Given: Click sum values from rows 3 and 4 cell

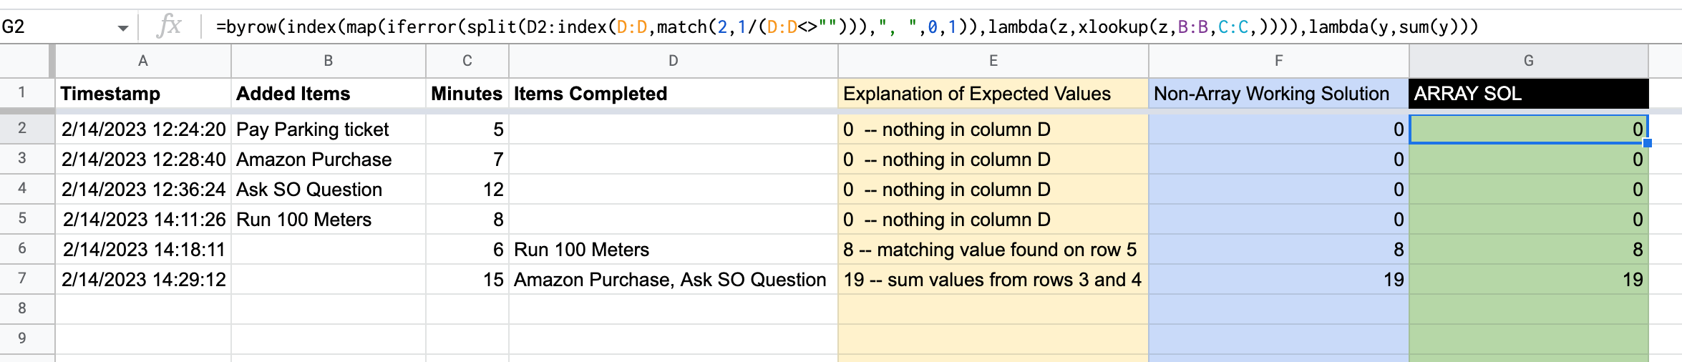Looking at the screenshot, I should 993,280.
